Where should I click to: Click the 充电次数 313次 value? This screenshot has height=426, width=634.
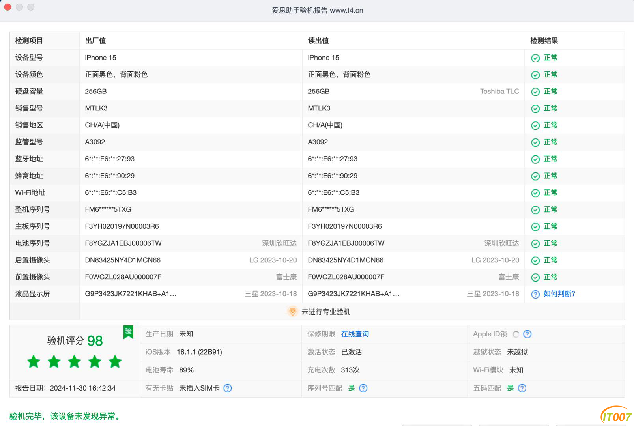pos(350,370)
